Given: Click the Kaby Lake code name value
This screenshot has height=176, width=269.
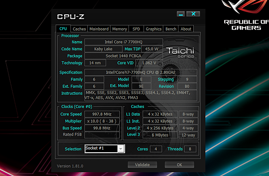Looking at the screenshot, I should click(103, 49).
